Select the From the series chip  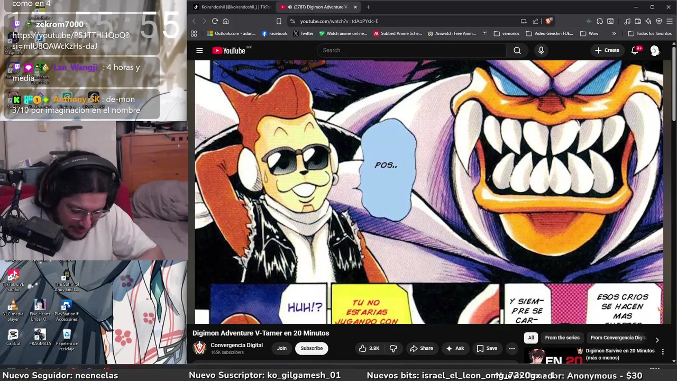coord(562,338)
